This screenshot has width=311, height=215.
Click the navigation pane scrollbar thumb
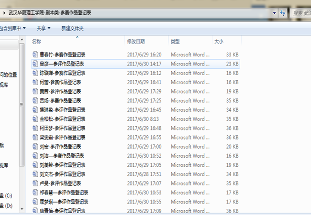click(x=22, y=105)
